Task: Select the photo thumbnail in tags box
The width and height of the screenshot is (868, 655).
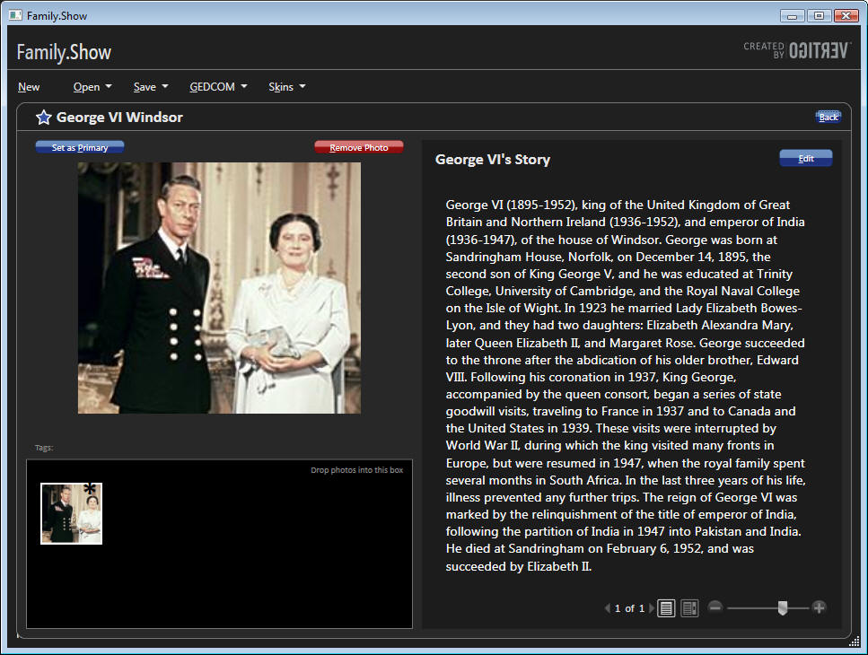Action: click(71, 513)
